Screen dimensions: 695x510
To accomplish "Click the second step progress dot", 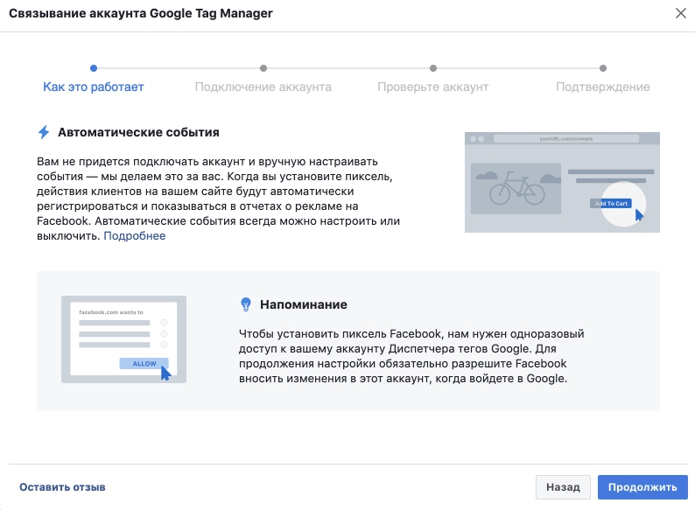I will tap(263, 68).
